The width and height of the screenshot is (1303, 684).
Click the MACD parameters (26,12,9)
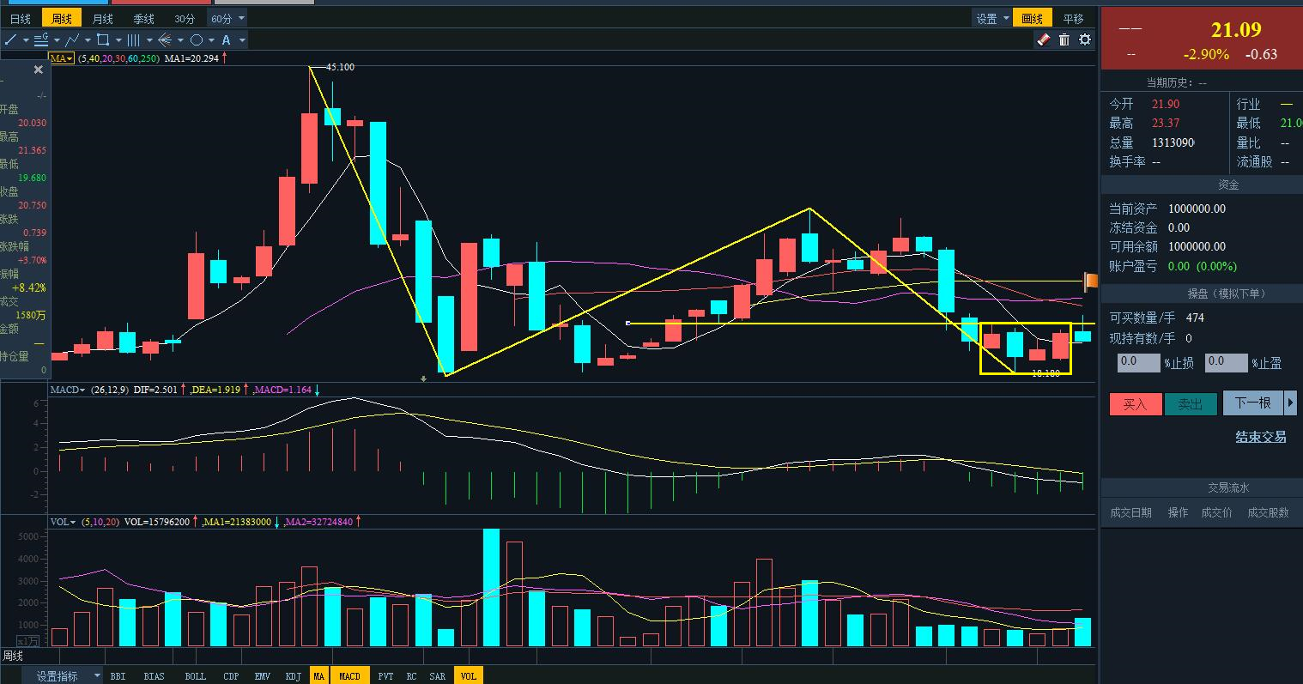112,390
